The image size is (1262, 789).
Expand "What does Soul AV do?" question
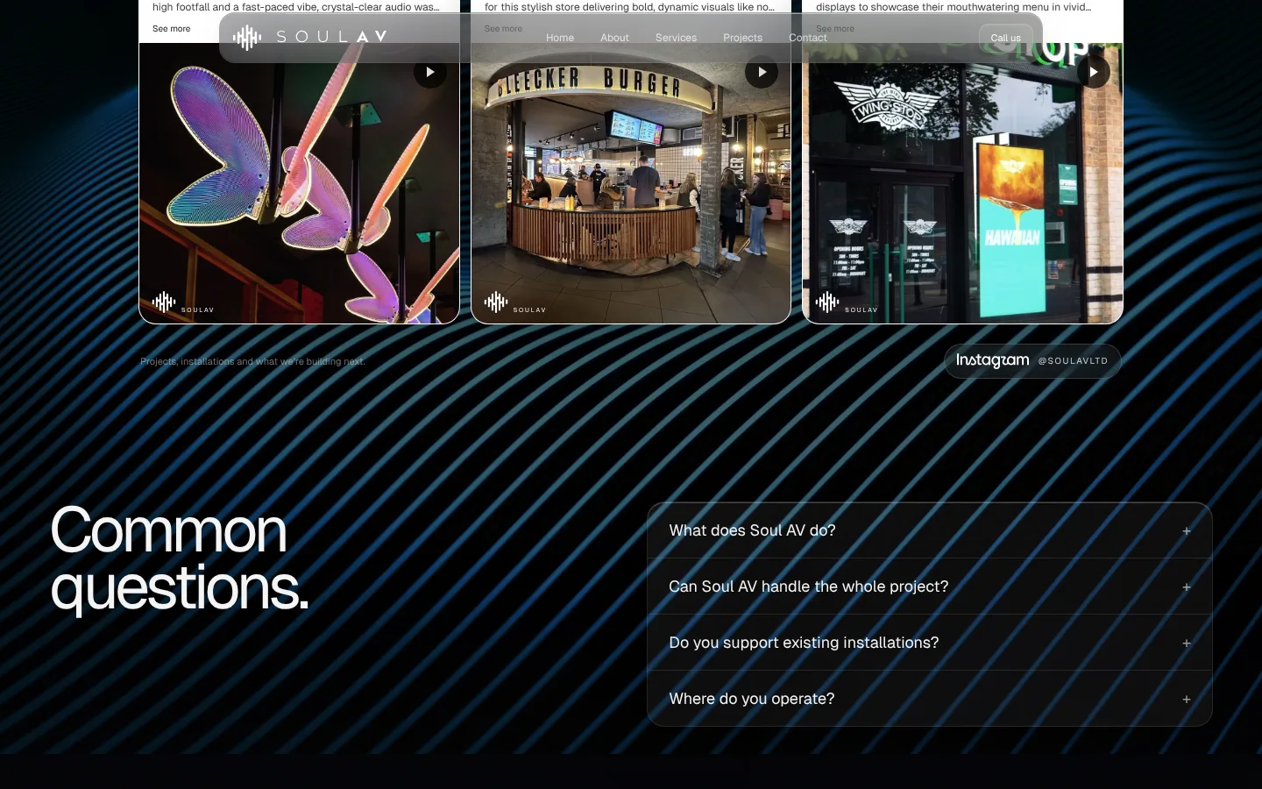click(x=929, y=530)
